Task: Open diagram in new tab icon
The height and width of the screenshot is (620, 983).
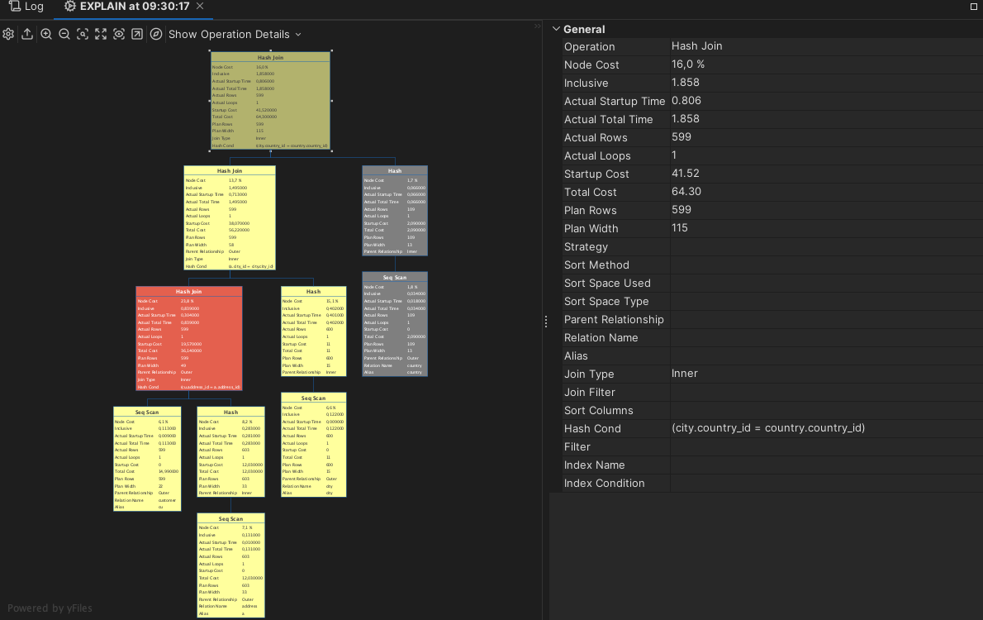Action: (137, 34)
